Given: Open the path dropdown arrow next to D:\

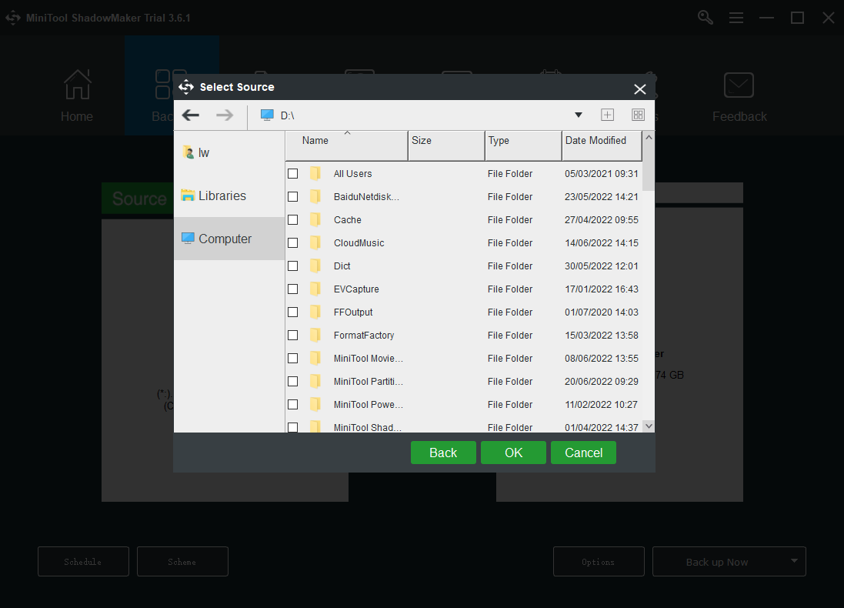Looking at the screenshot, I should point(578,115).
